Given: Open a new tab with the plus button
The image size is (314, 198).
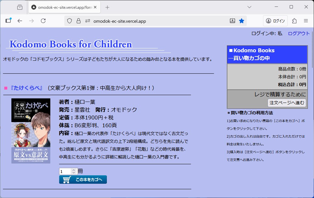Looking at the screenshot, I should coord(107,7).
